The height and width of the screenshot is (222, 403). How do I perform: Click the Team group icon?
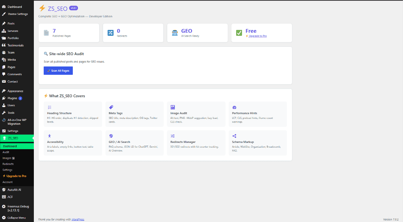pos(4,52)
